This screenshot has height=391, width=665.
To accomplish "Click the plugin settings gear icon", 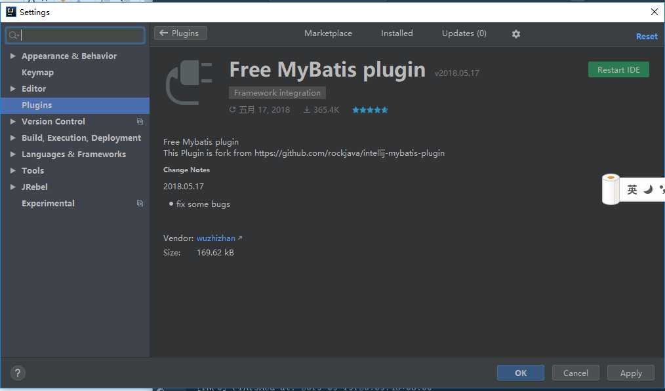I will coord(515,34).
